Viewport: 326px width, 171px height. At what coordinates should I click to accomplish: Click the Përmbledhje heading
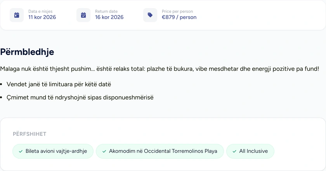[x=27, y=52]
